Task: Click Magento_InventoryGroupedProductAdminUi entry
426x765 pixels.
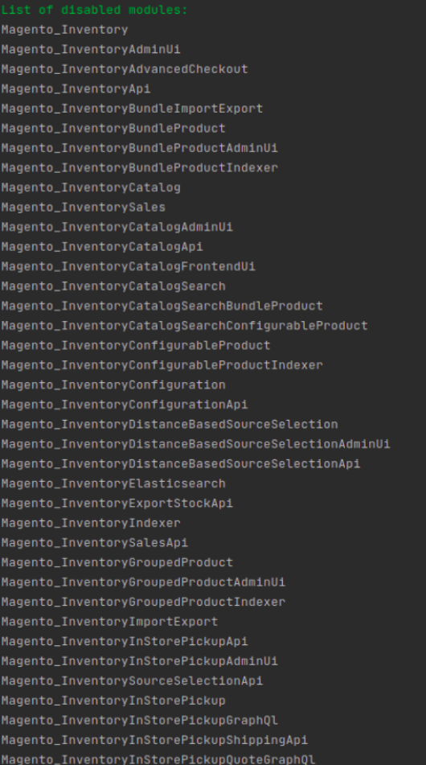Action: click(x=143, y=582)
